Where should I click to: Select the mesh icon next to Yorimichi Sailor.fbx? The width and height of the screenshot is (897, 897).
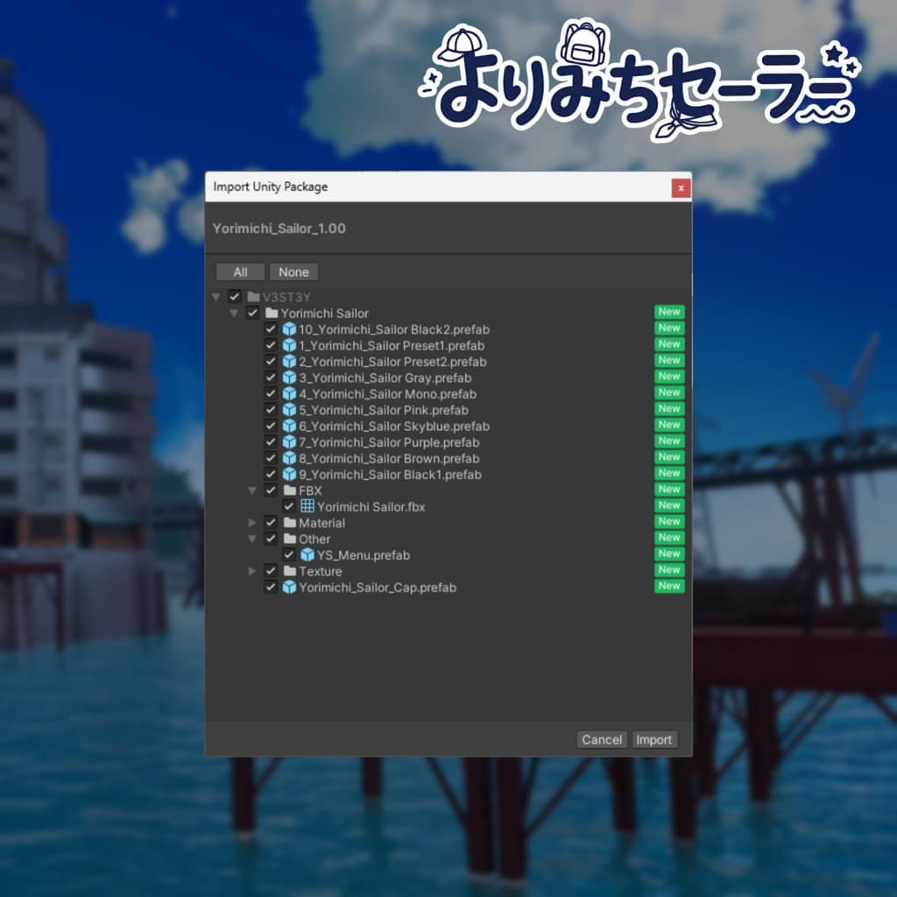pos(308,506)
